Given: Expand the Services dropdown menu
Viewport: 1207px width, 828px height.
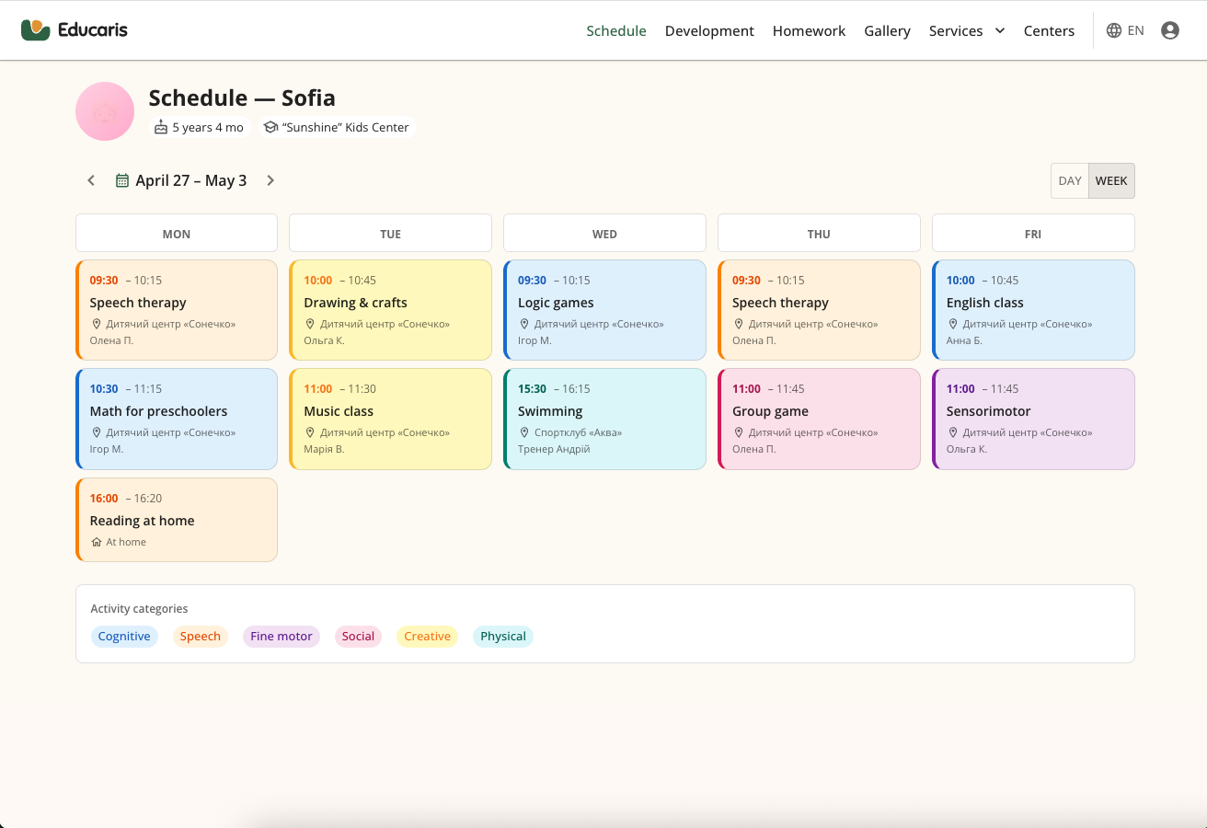Looking at the screenshot, I should point(967,30).
